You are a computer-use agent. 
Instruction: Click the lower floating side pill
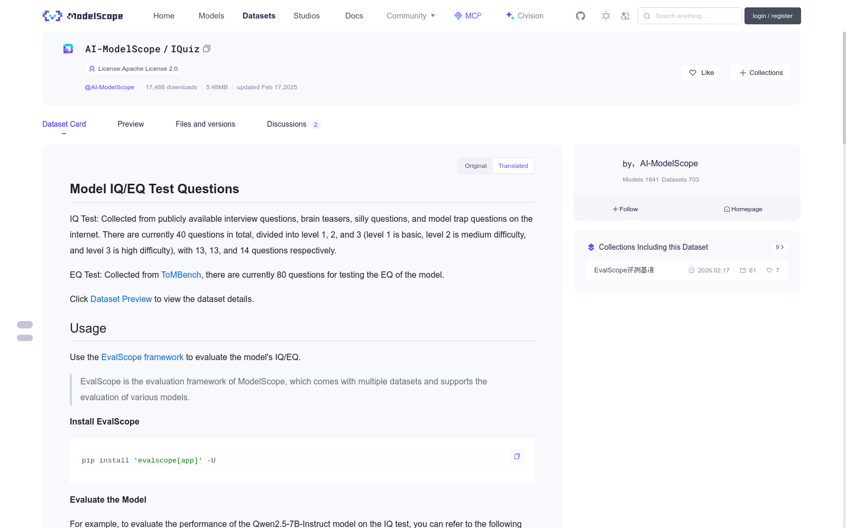[x=25, y=338]
